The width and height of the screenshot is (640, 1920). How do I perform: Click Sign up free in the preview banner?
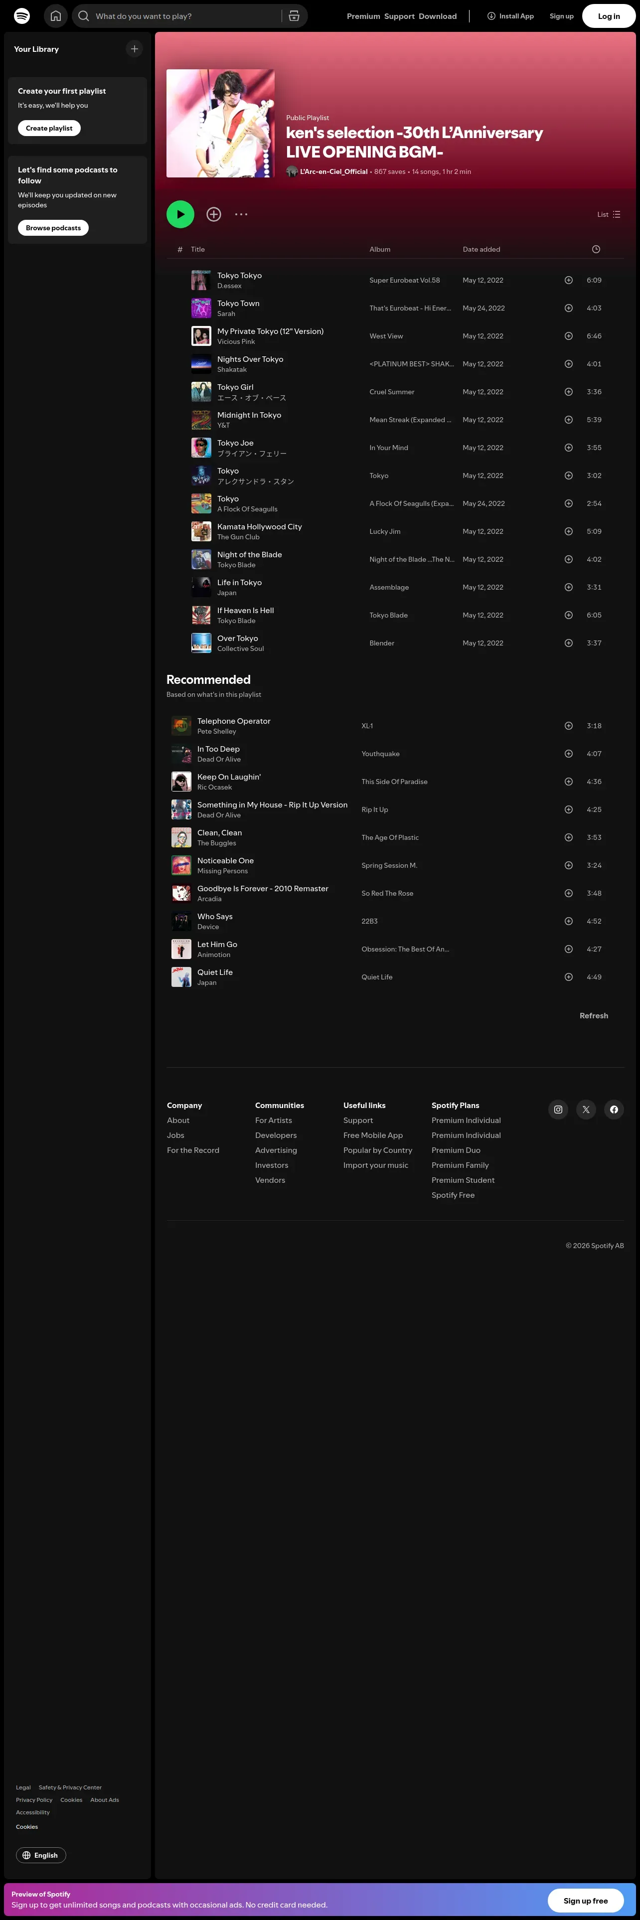pyautogui.click(x=586, y=1901)
